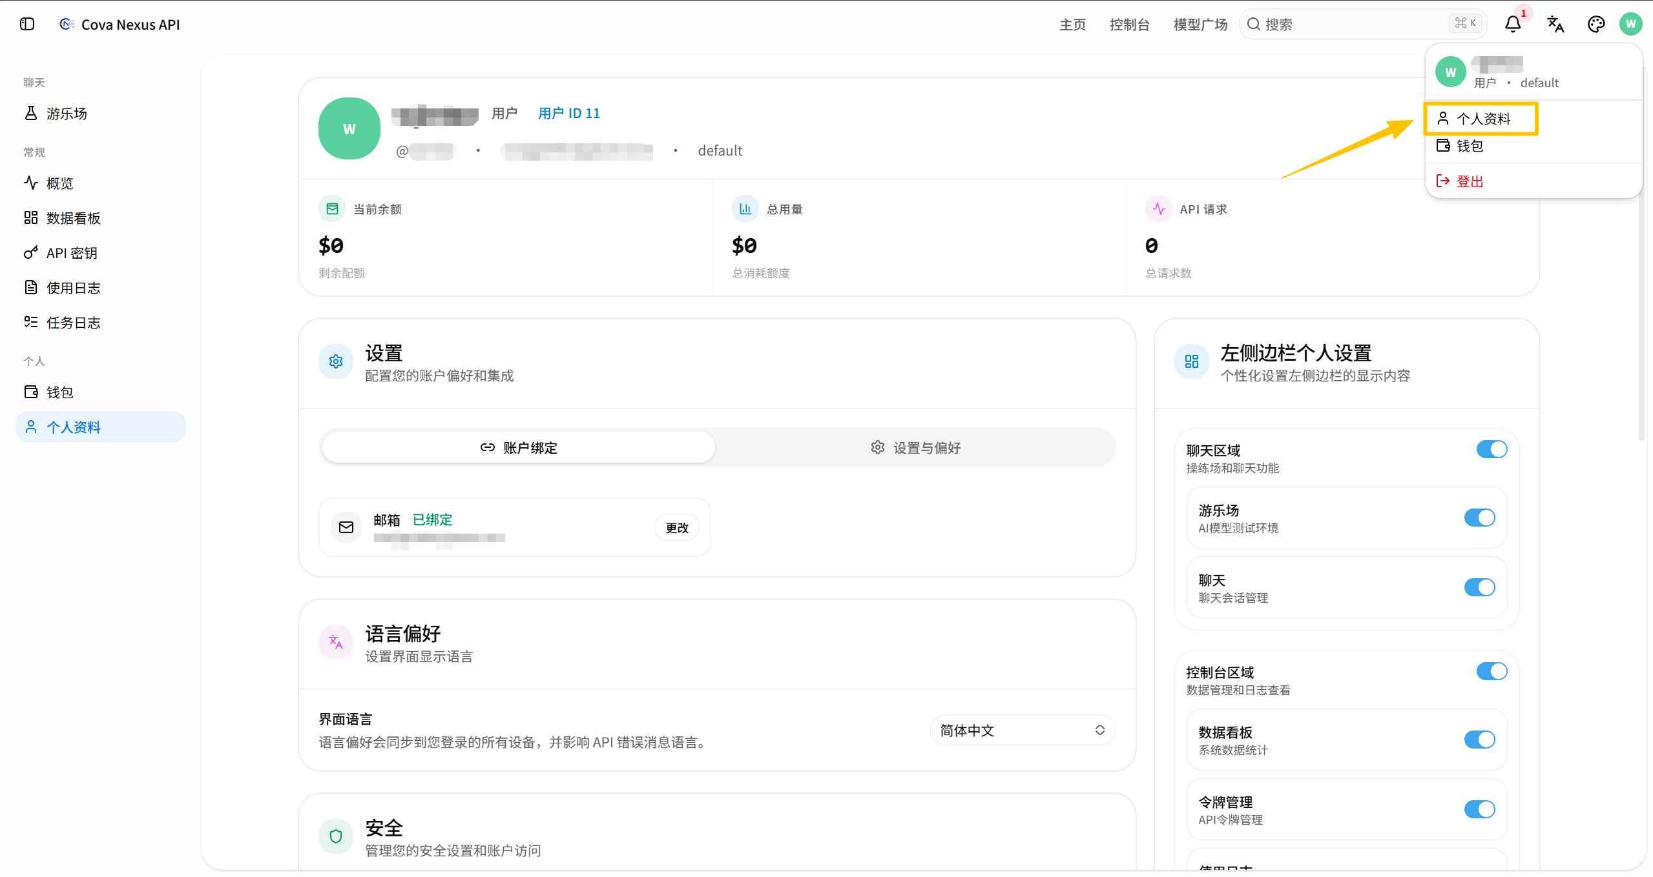Click the current balance wallet icon

(x=332, y=209)
